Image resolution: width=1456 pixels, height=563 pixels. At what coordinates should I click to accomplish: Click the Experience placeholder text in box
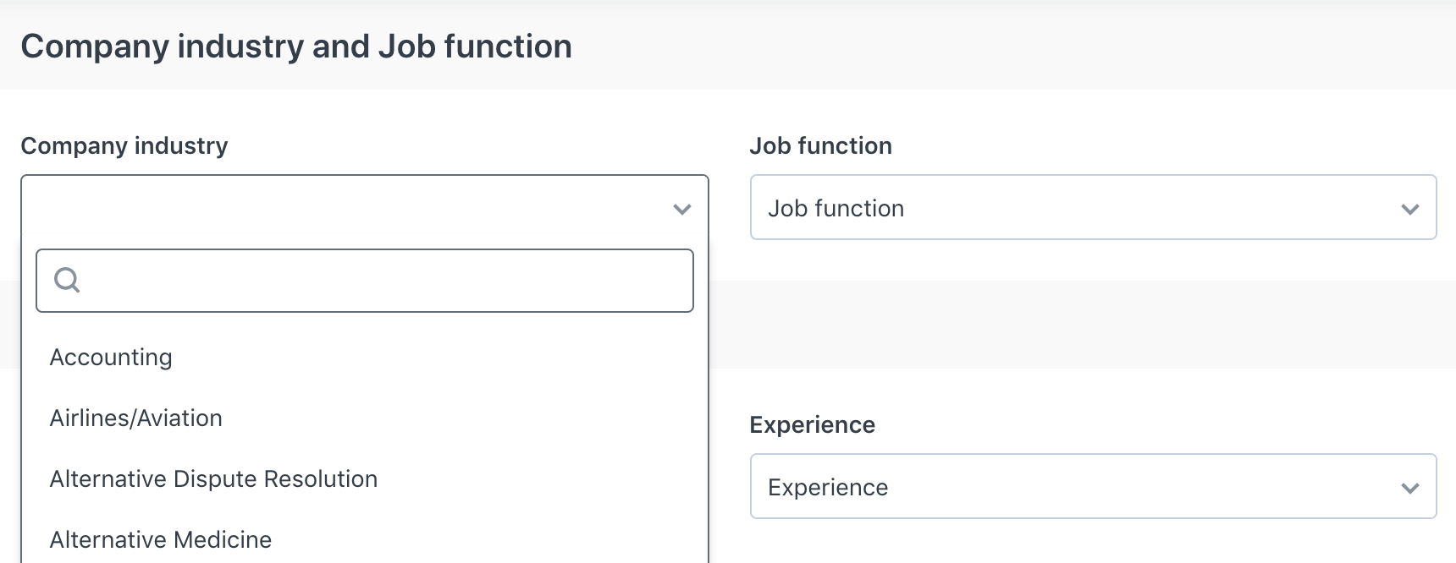(x=828, y=487)
